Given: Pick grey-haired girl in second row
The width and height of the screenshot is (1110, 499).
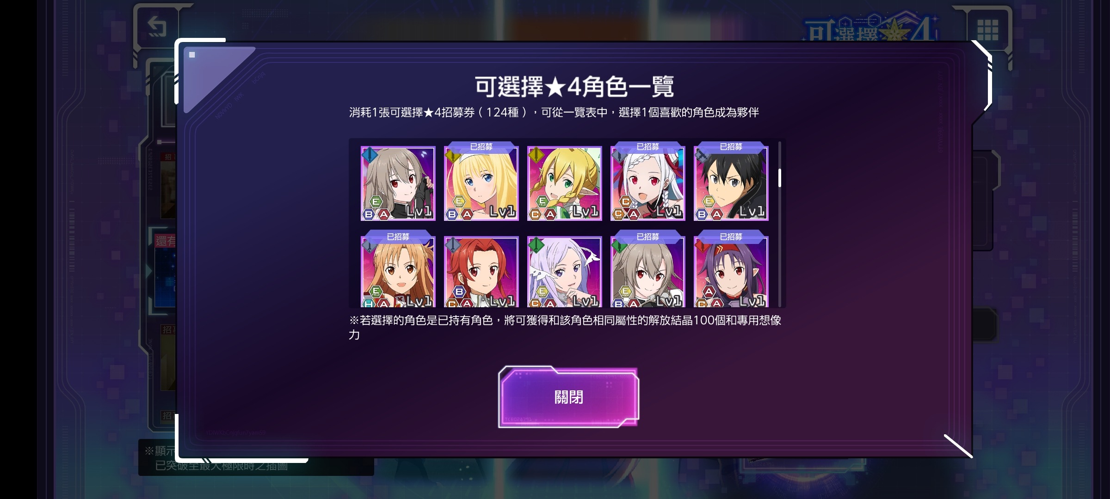Looking at the screenshot, I should click(x=647, y=272).
